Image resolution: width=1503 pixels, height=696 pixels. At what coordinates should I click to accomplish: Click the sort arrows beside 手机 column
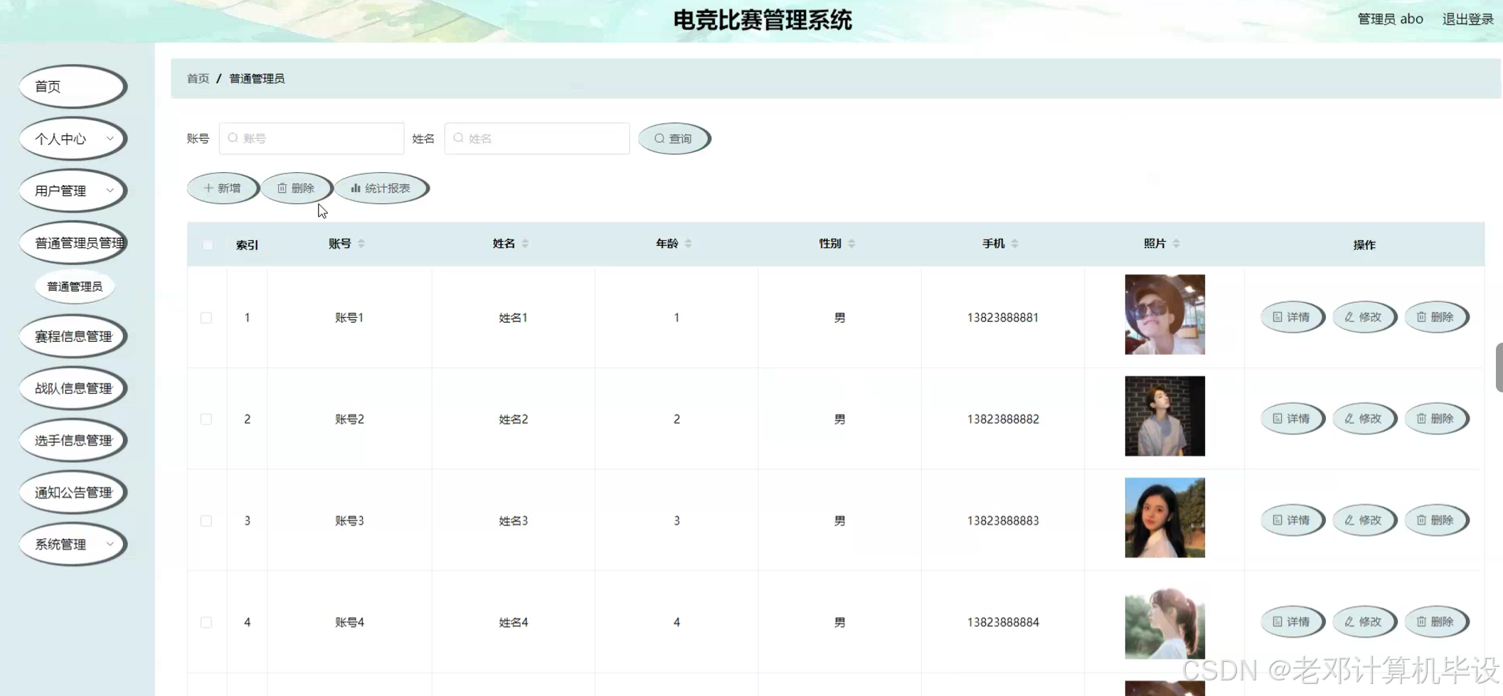coord(1015,244)
